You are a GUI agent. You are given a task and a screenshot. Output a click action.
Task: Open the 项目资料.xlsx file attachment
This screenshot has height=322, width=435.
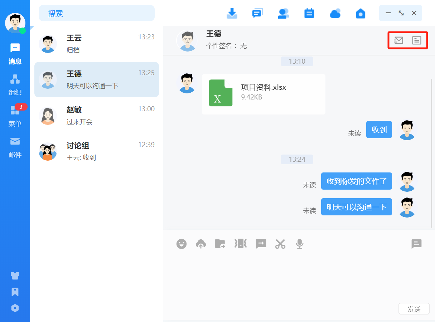pos(264,94)
